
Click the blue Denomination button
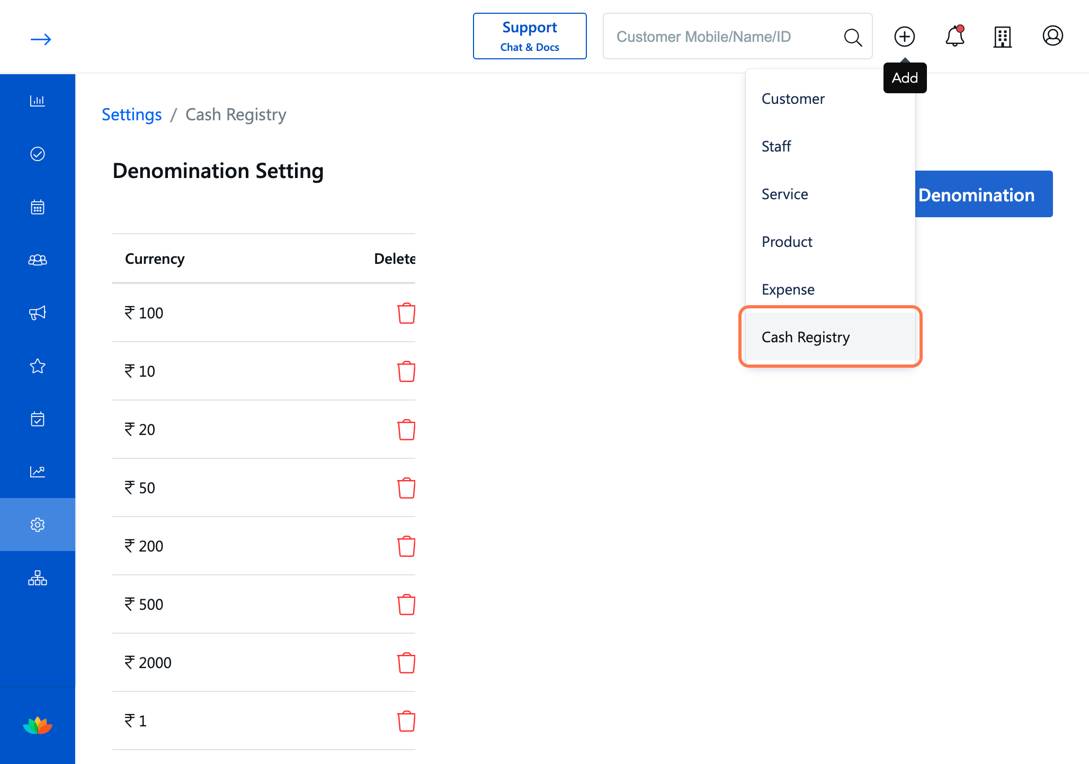pos(984,194)
